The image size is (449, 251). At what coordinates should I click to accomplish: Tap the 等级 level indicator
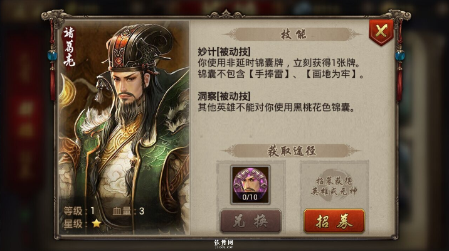[79, 211]
